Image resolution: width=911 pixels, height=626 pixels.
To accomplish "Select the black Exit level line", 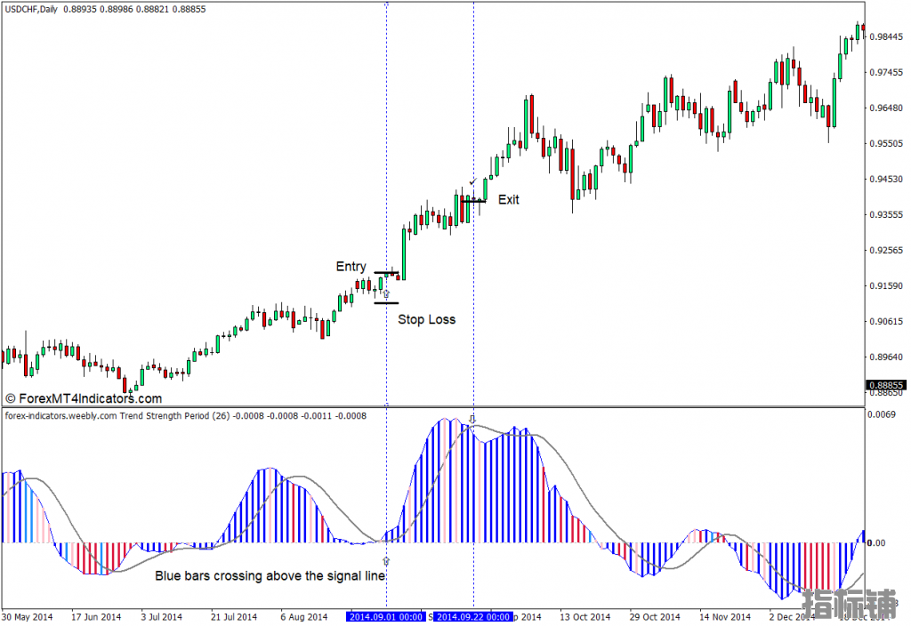I will (x=473, y=201).
